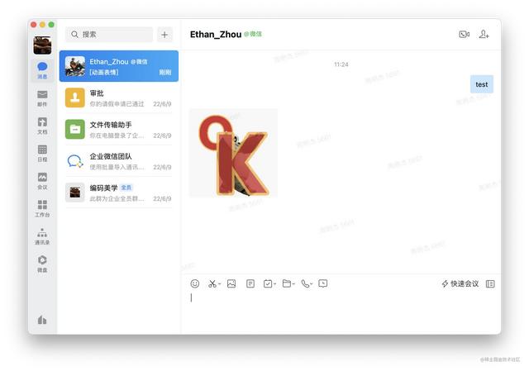This screenshot has width=529, height=371.
Task: Click the search (搜索) field
Action: click(109, 35)
